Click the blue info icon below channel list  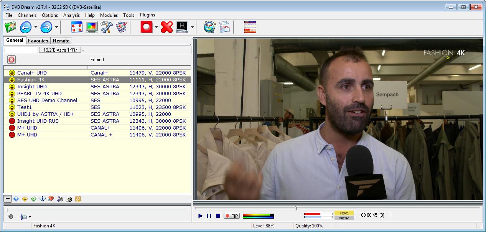click(x=43, y=199)
